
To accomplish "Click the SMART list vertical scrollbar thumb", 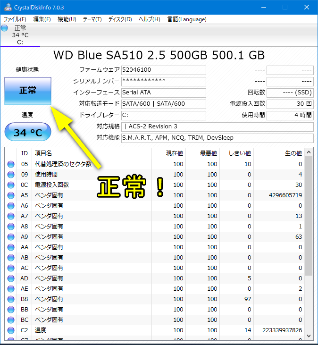I will 309,216.
